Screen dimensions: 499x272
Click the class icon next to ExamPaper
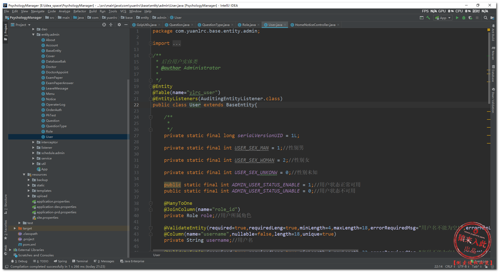[x=43, y=78]
